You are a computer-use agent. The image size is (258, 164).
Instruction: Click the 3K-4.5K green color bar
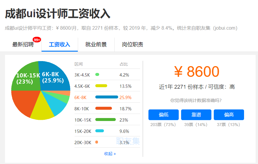click(97, 75)
